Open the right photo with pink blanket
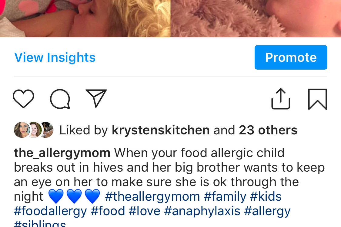This screenshot has width=341, height=227. [x=256, y=18]
